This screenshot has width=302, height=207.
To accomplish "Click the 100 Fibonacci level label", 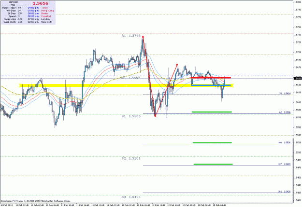I will [x=284, y=142].
